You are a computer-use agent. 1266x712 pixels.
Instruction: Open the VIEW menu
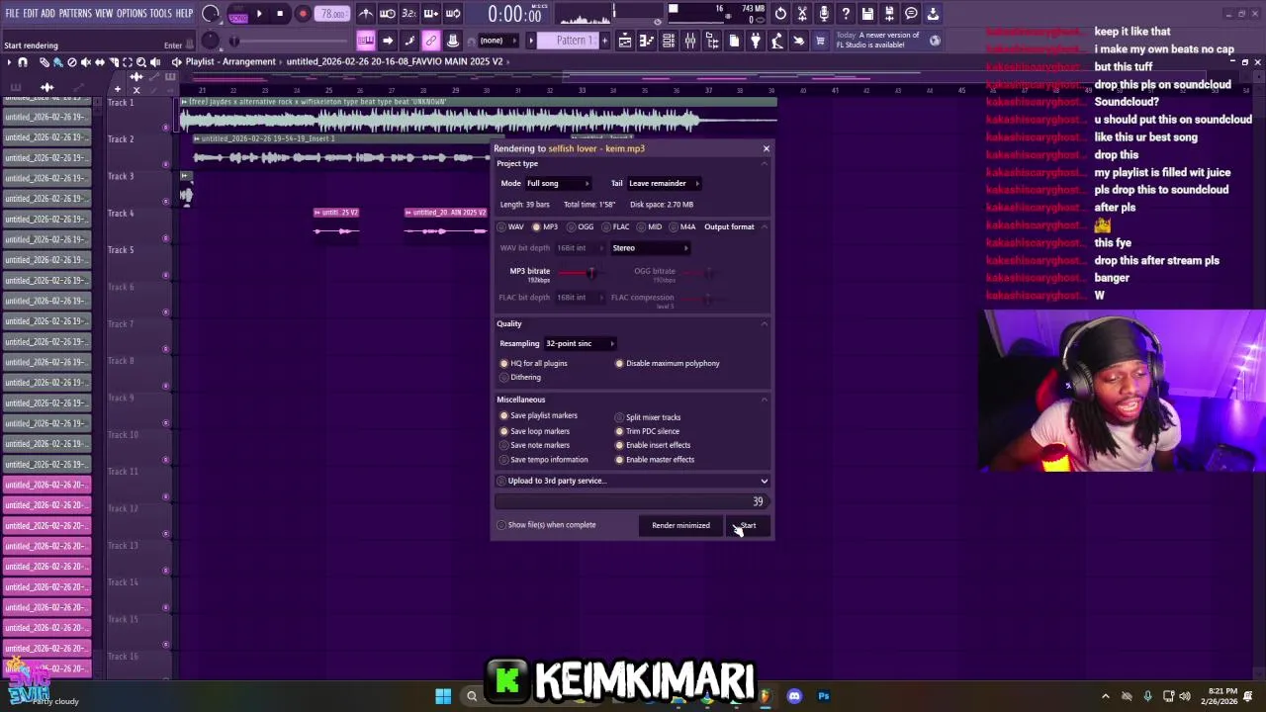coord(104,13)
